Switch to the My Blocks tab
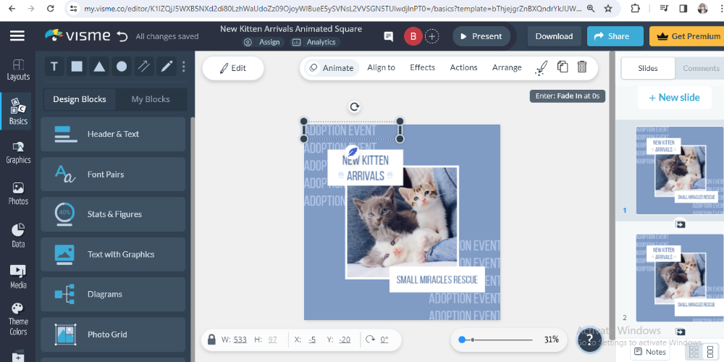724x362 pixels. point(151,99)
